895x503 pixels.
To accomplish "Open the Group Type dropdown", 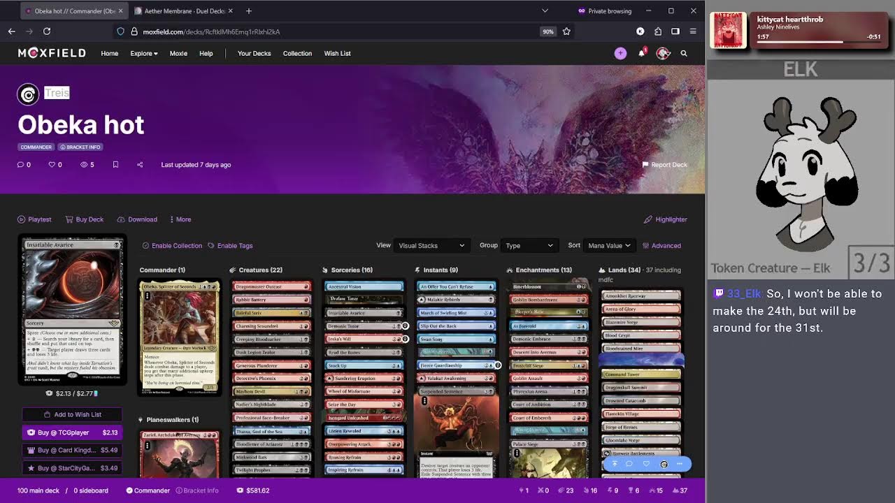I will [529, 246].
